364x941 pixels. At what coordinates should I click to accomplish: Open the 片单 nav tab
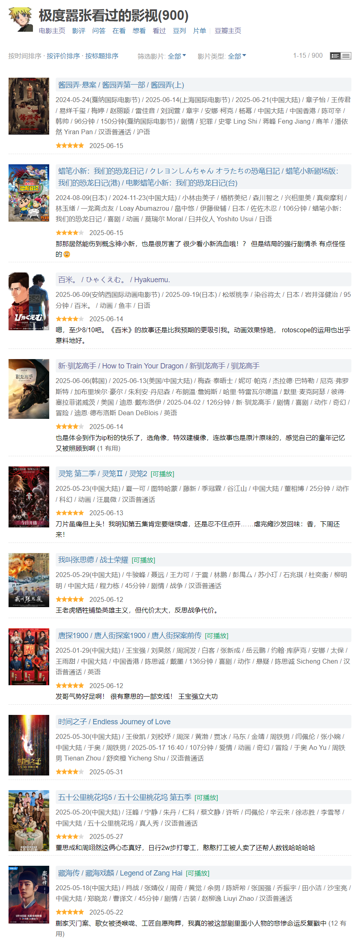[x=199, y=31]
